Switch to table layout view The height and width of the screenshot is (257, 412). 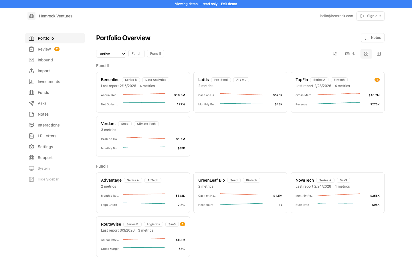pos(379,54)
